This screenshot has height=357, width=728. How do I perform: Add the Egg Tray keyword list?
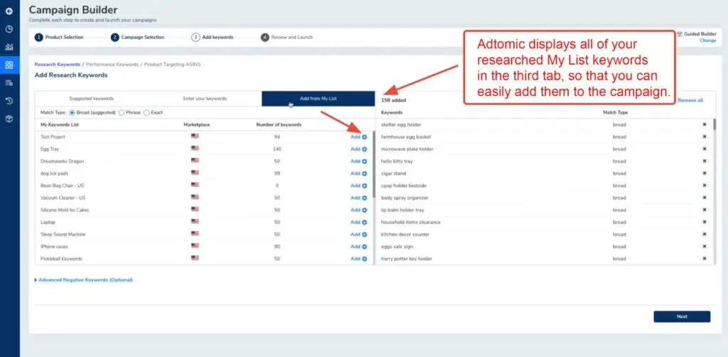(x=358, y=149)
